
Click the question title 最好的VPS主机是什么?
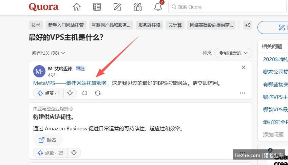(x=66, y=37)
